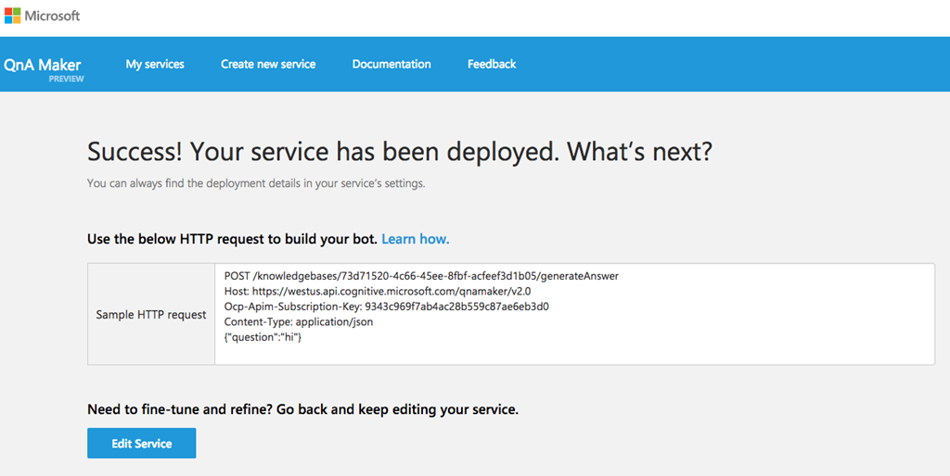
Task: Follow the Learn how link
Action: tap(415, 239)
